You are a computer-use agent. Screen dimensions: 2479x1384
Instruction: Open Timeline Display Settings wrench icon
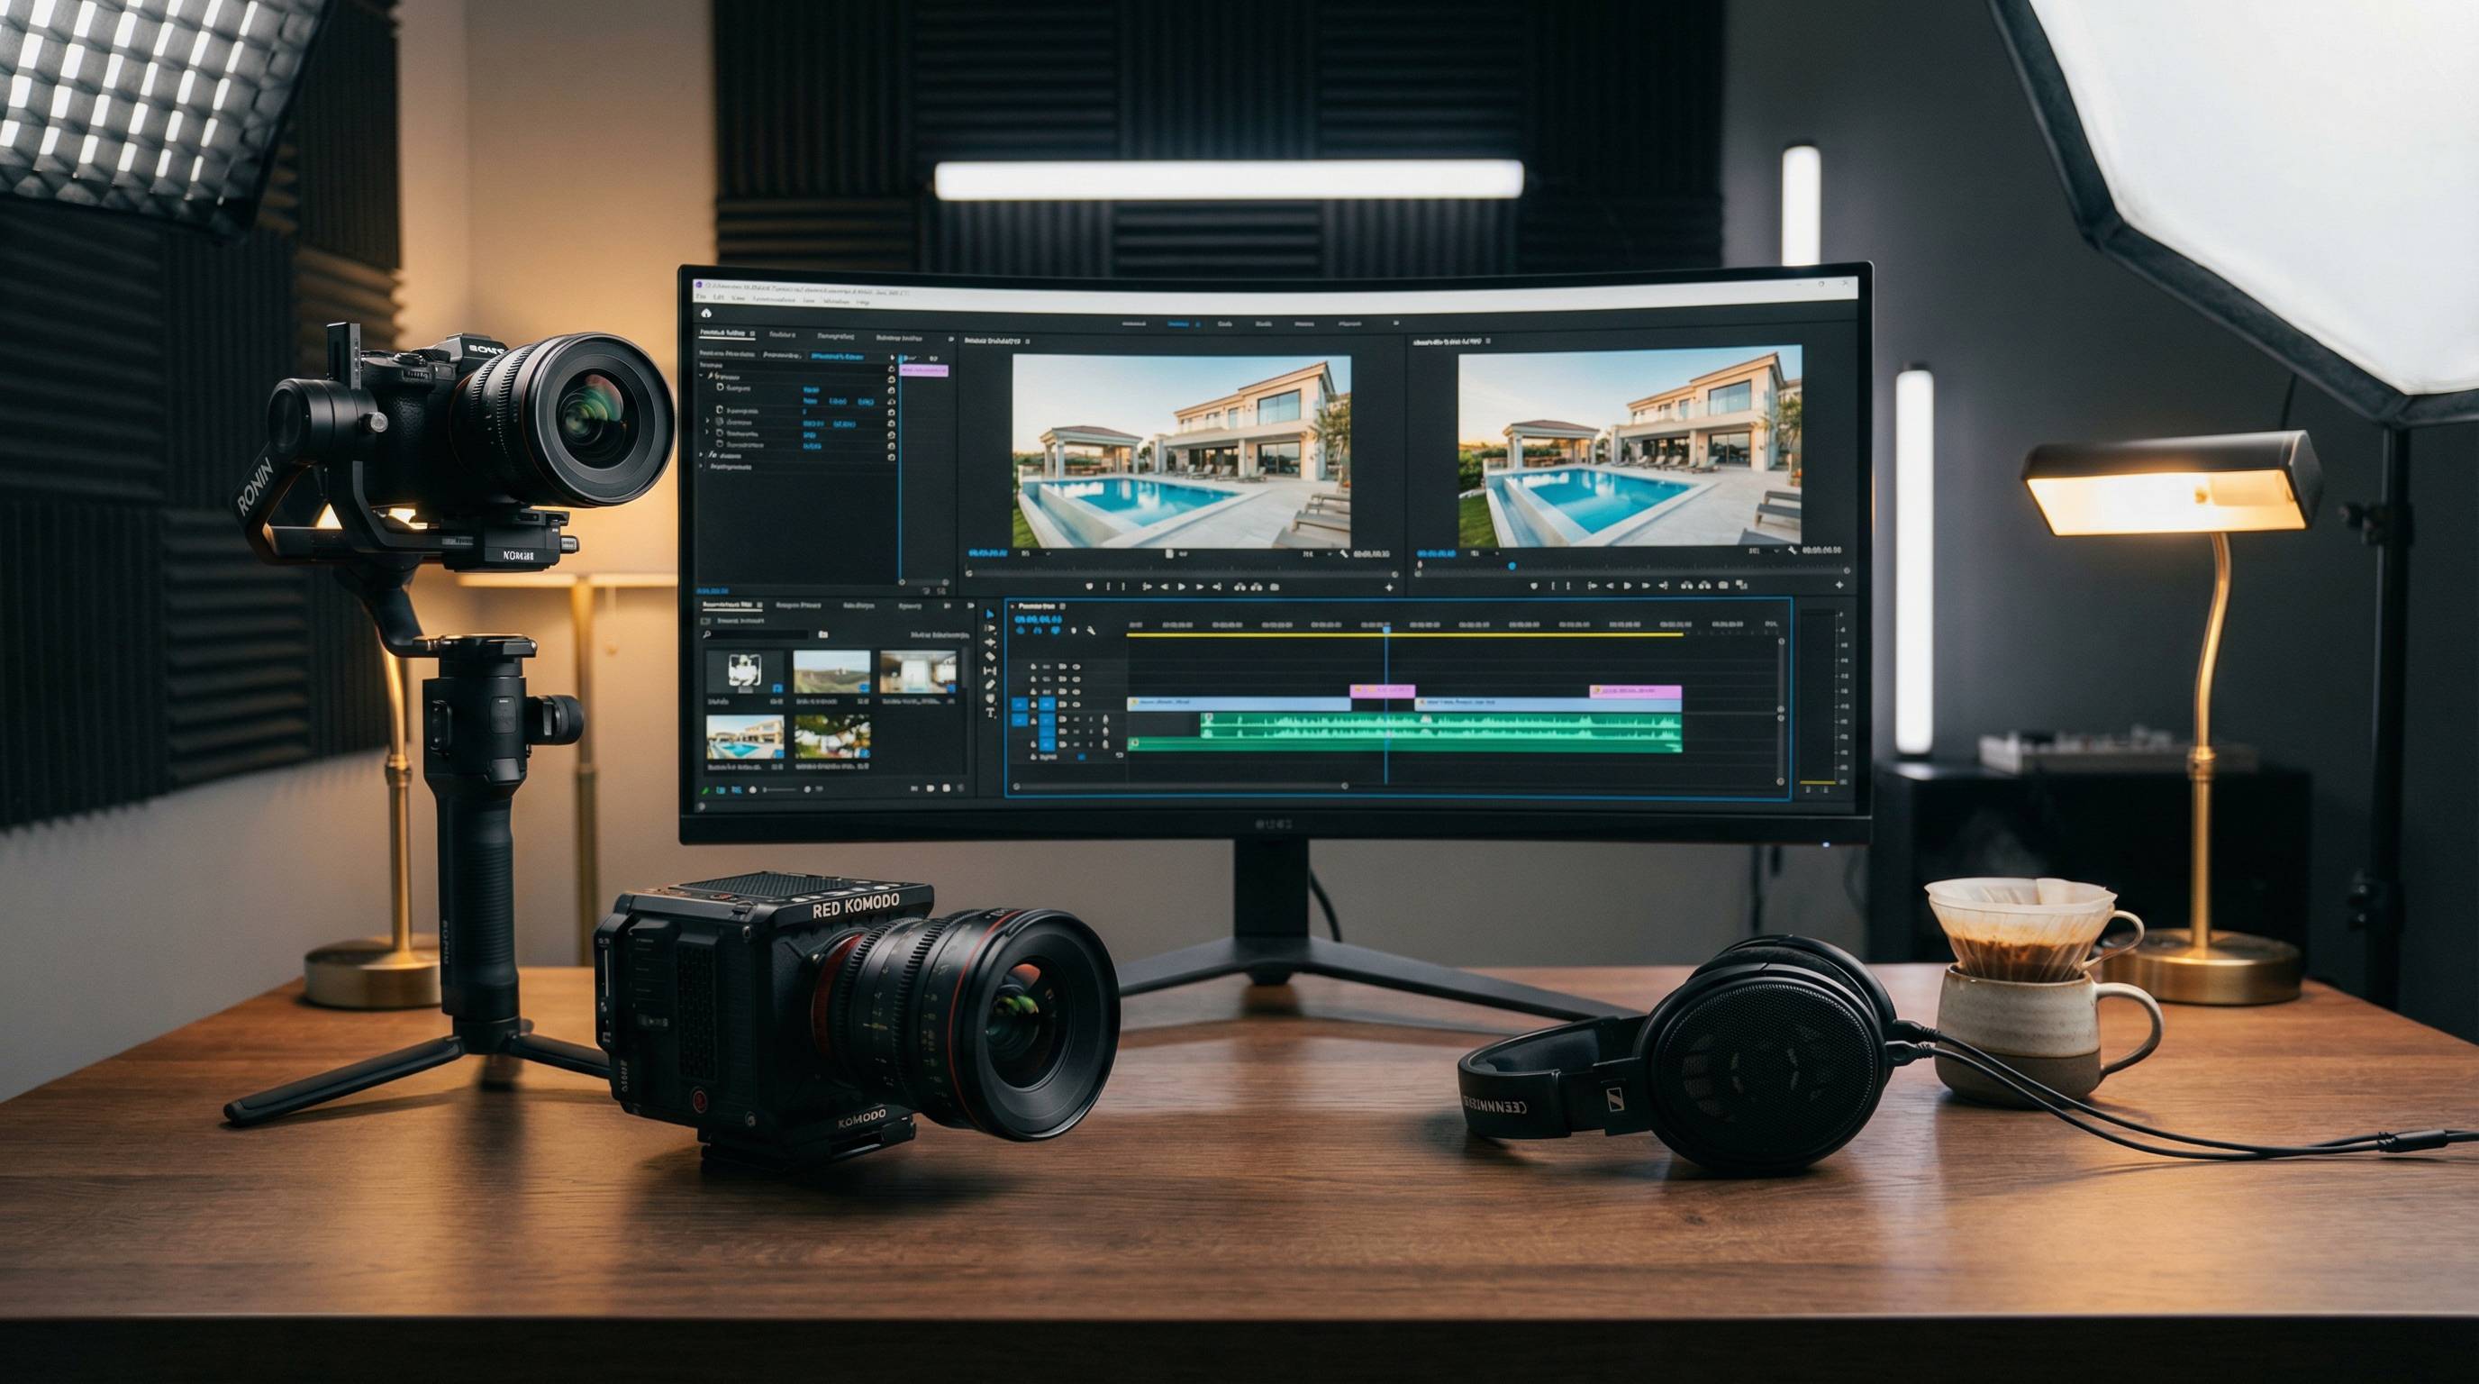[x=1091, y=631]
